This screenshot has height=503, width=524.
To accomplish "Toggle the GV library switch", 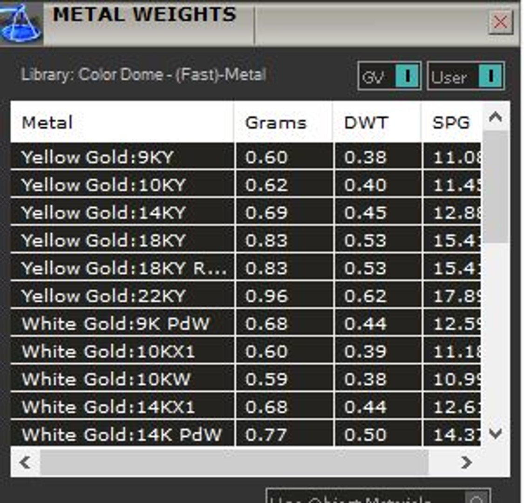I will [x=408, y=76].
